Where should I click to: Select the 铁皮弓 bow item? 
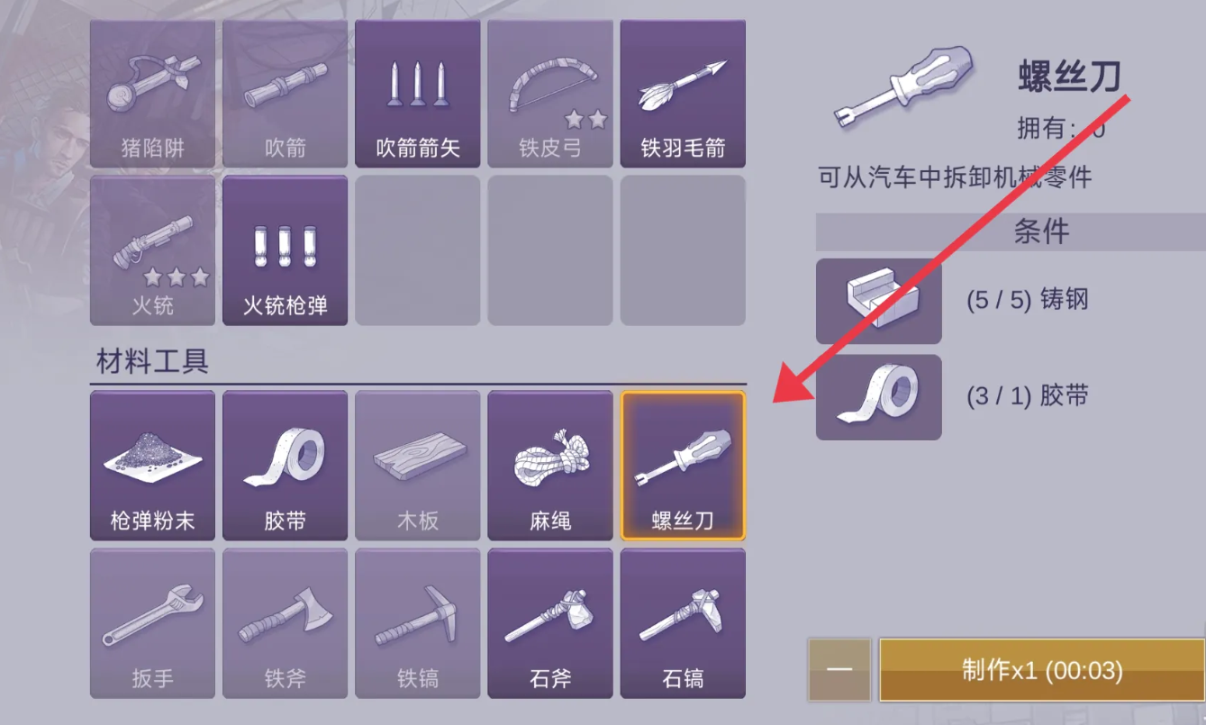tap(550, 94)
